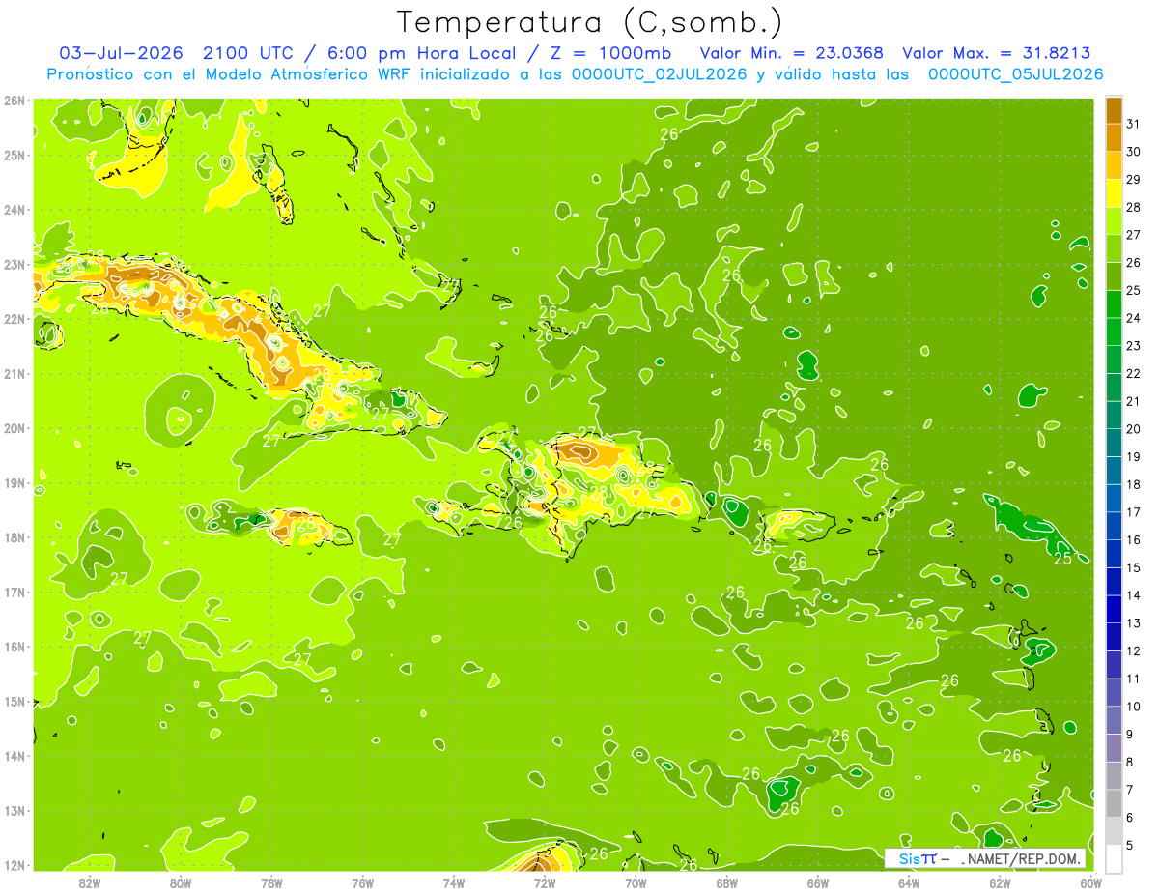Viewport: 1159px width, 896px height.
Task: Click the legend value label "11"
Action: click(x=1133, y=679)
